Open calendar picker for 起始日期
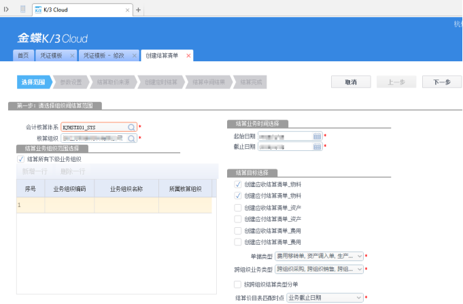This screenshot has width=463, height=304. pos(317,136)
